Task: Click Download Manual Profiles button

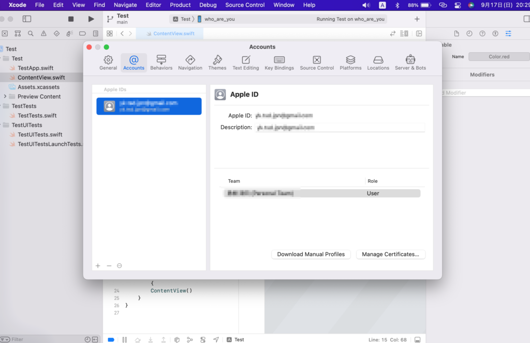Action: [x=311, y=254]
